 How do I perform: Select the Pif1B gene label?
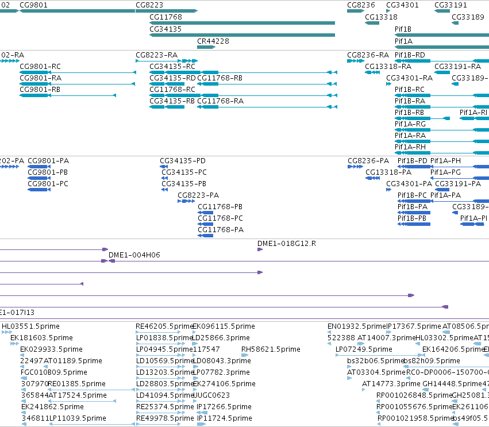(x=403, y=29)
